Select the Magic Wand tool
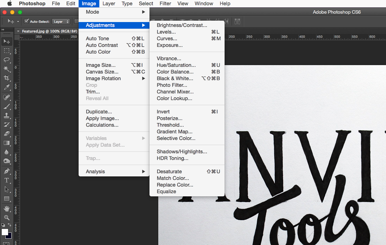 tap(7, 69)
